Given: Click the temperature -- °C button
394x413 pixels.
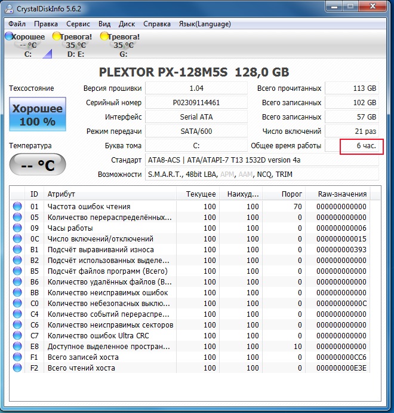Looking at the screenshot, I should tap(38, 165).
